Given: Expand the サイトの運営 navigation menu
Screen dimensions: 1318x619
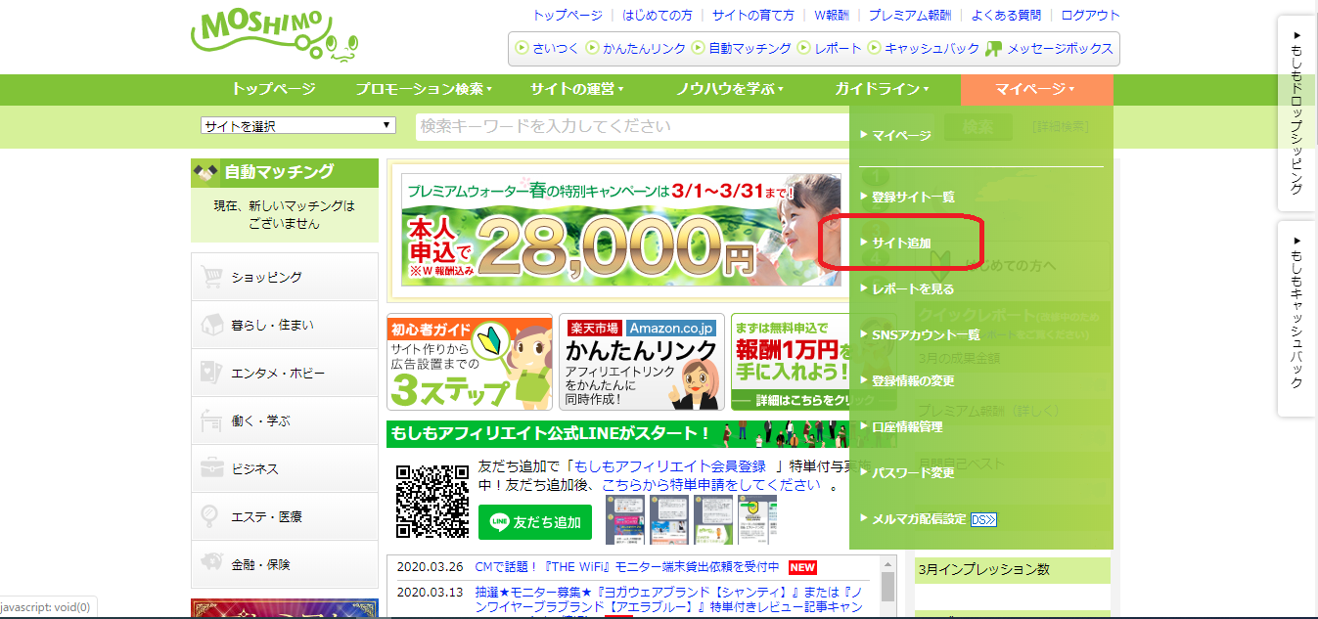Looking at the screenshot, I should click(577, 89).
